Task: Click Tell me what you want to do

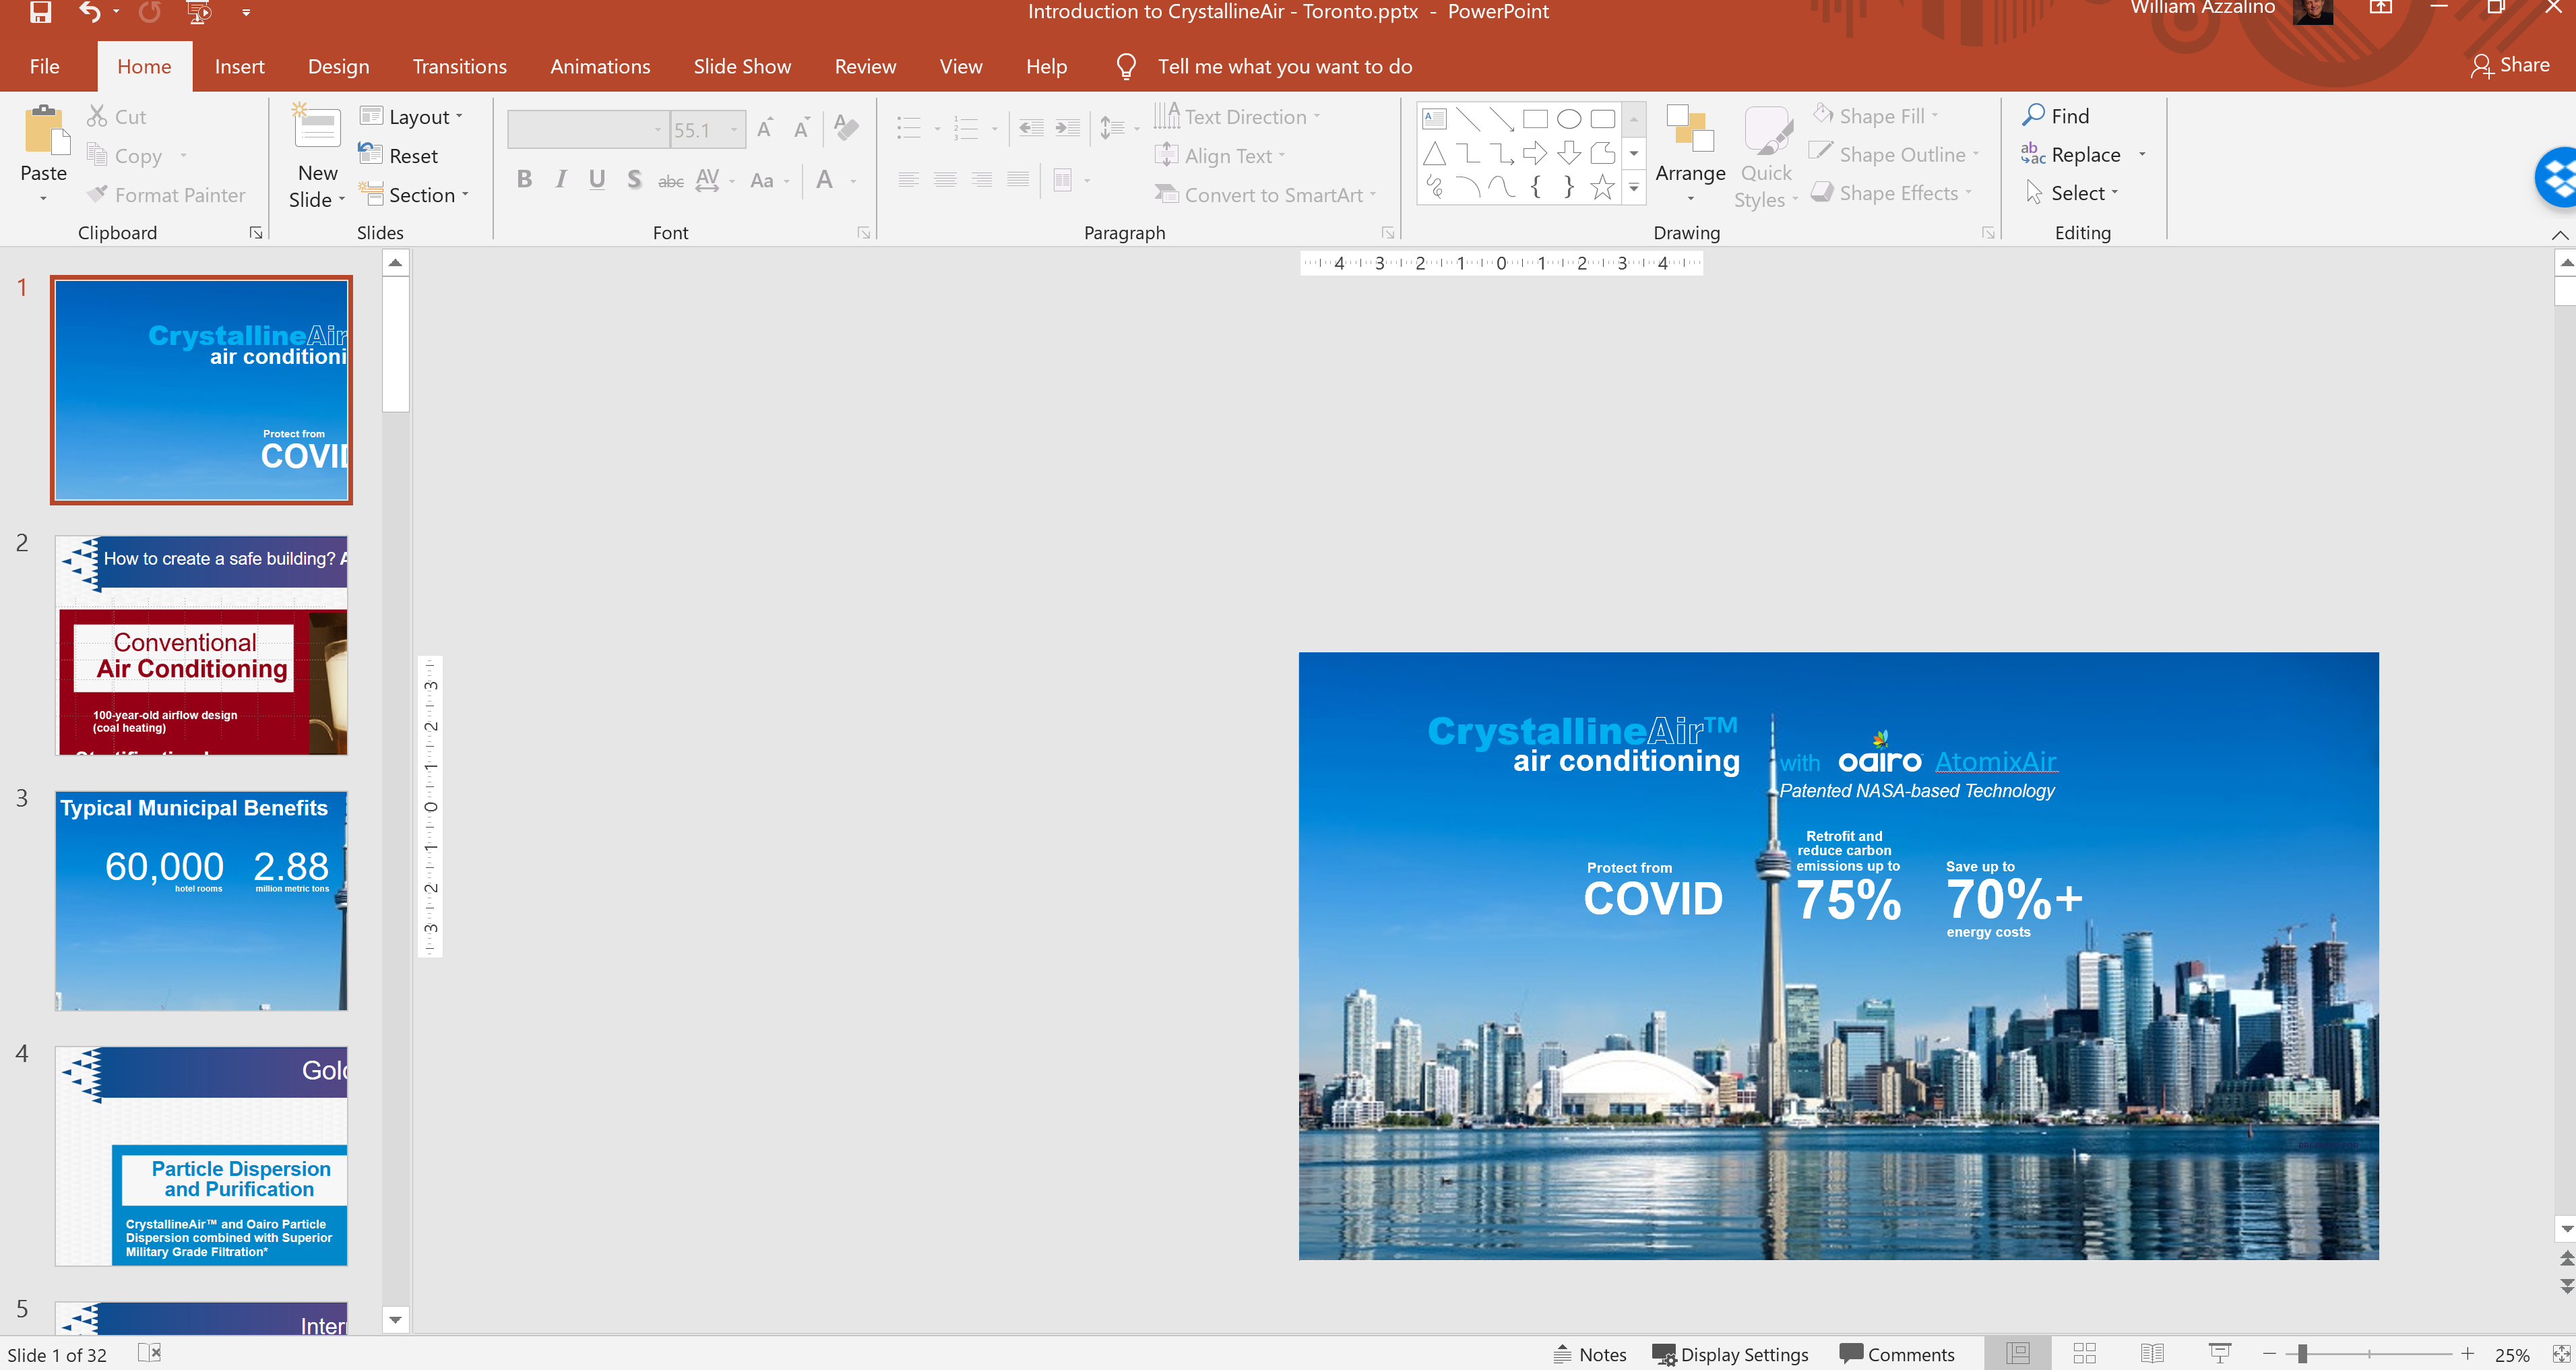Action: click(1284, 66)
